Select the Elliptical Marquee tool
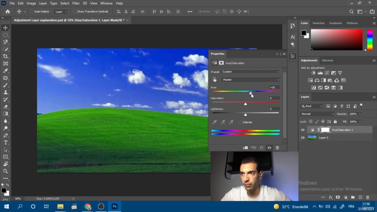This screenshot has width=377, height=212. coord(6,35)
